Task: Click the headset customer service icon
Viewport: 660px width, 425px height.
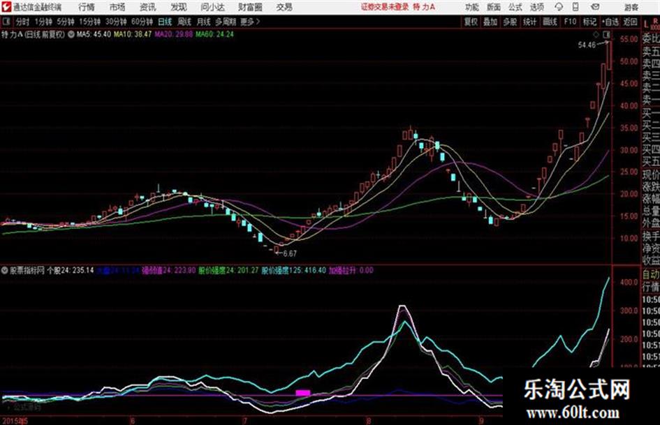Action: click(559, 7)
